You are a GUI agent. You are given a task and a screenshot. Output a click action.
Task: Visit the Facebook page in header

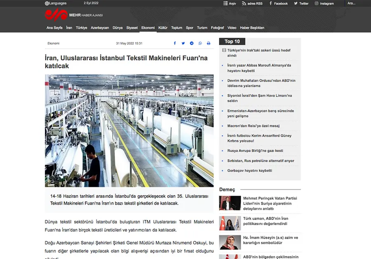278,3
